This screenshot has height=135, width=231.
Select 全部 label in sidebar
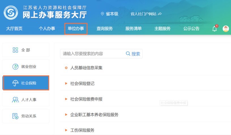pyautogui.click(x=26, y=50)
